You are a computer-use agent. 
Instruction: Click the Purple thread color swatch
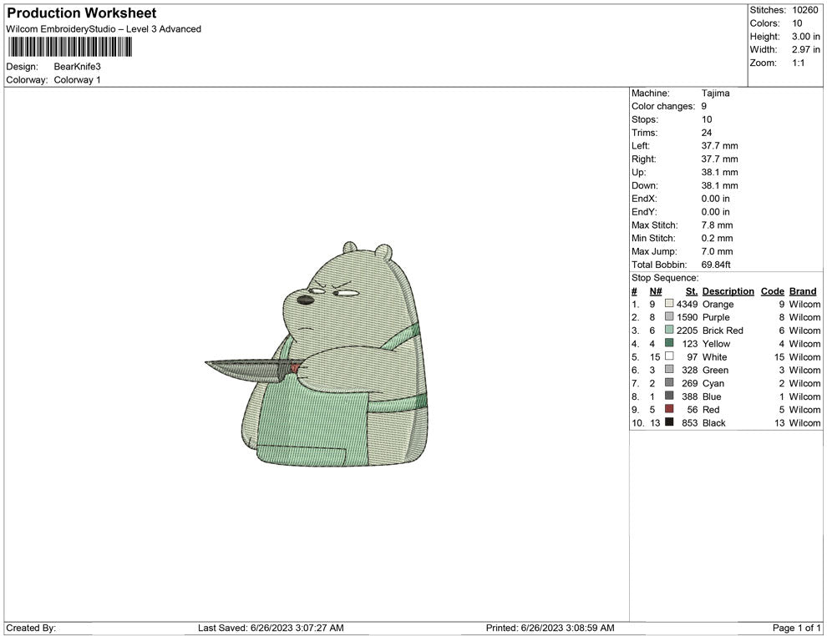(x=669, y=316)
